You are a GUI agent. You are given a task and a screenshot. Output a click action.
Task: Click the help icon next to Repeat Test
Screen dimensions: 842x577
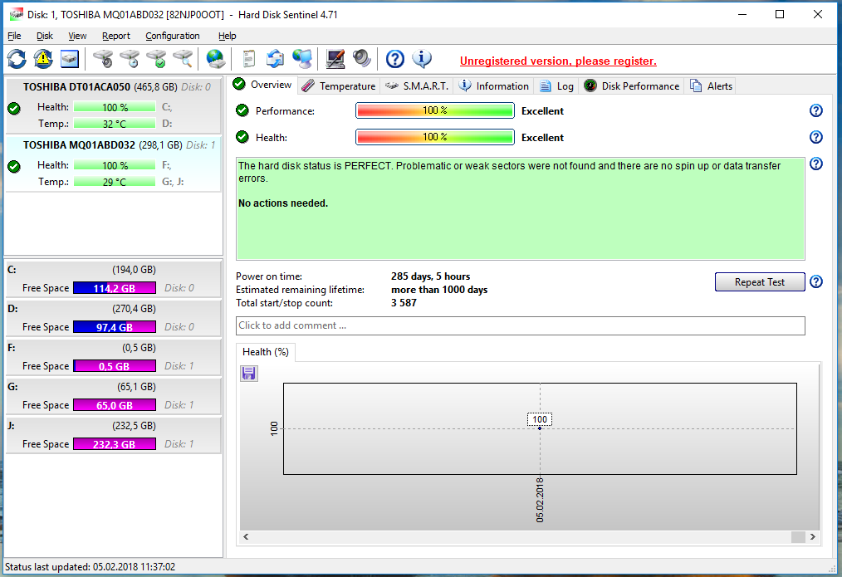click(815, 282)
